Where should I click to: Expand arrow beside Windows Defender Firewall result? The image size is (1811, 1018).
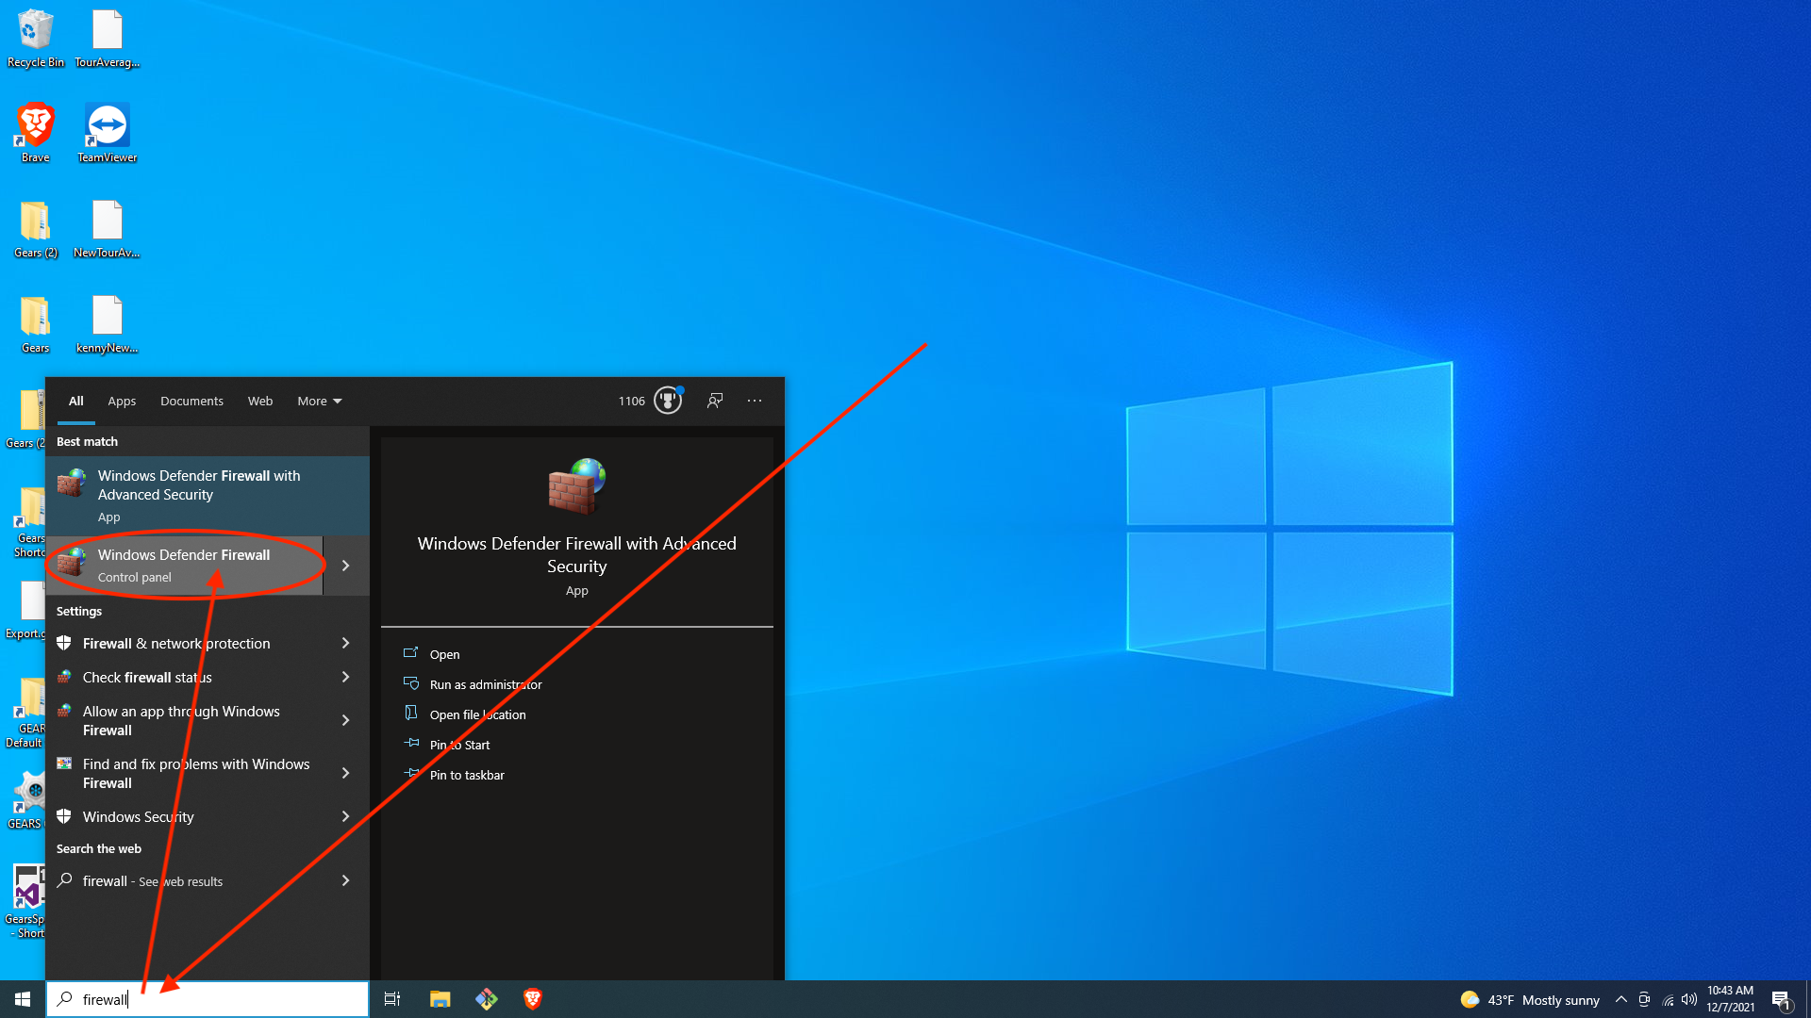click(x=346, y=566)
